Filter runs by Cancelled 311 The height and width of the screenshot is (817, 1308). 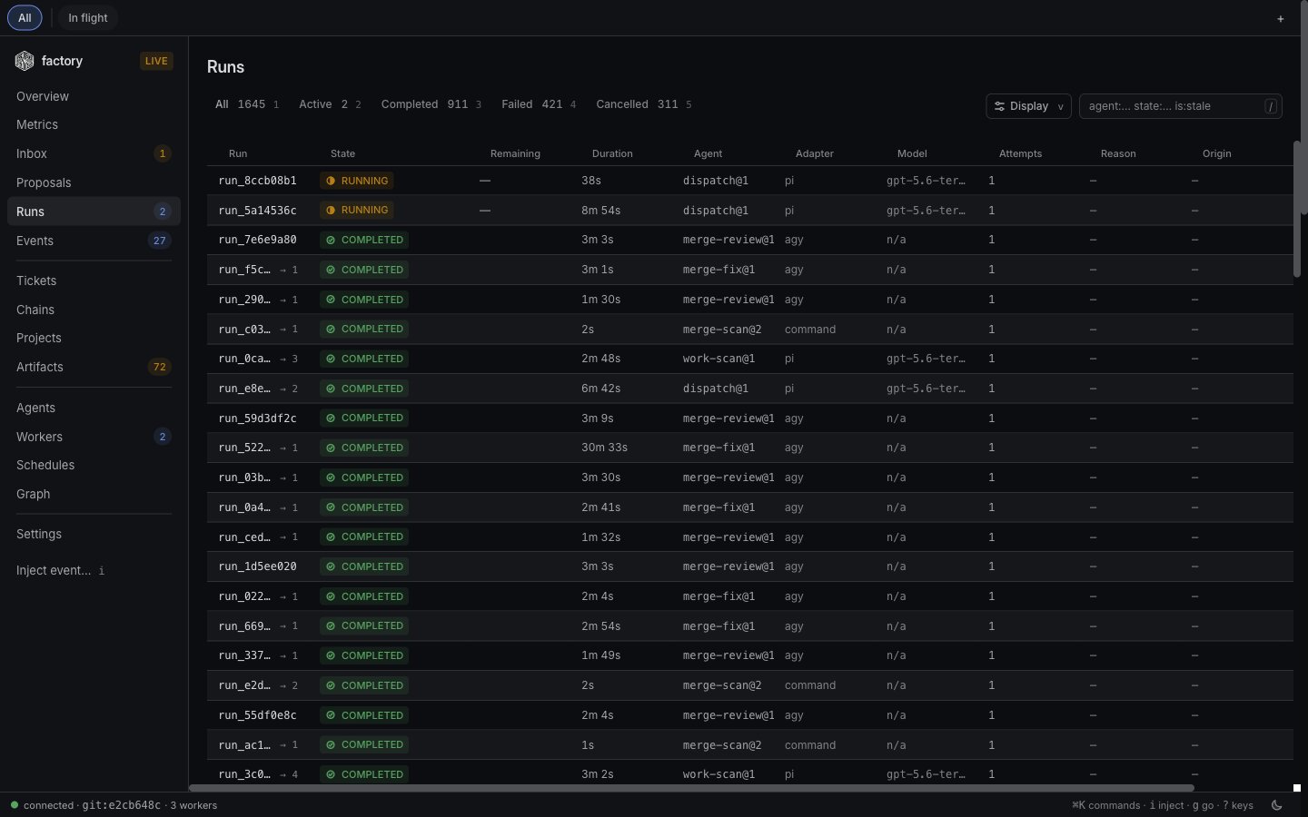coord(644,104)
